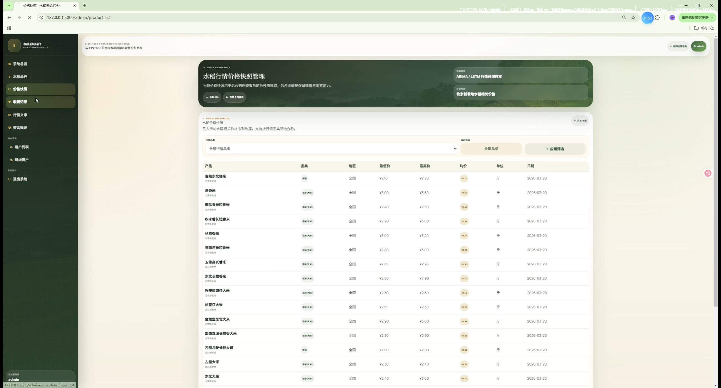Viewport: 721px width, 388px height.
Task: Click 退出系统 logout link
Action: (x=20, y=179)
